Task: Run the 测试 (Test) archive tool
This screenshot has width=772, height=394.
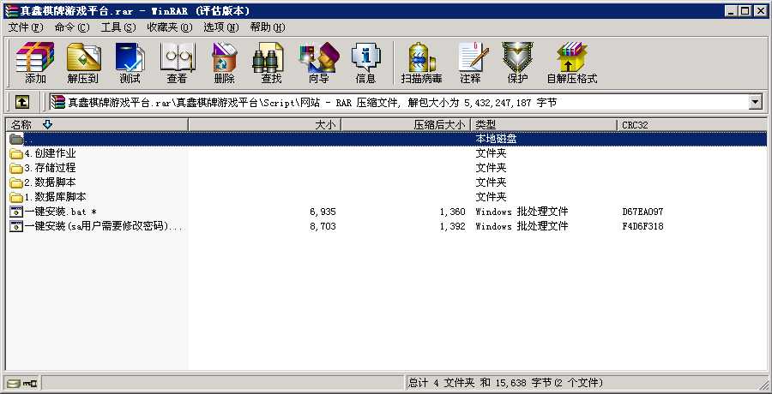Action: (130, 57)
